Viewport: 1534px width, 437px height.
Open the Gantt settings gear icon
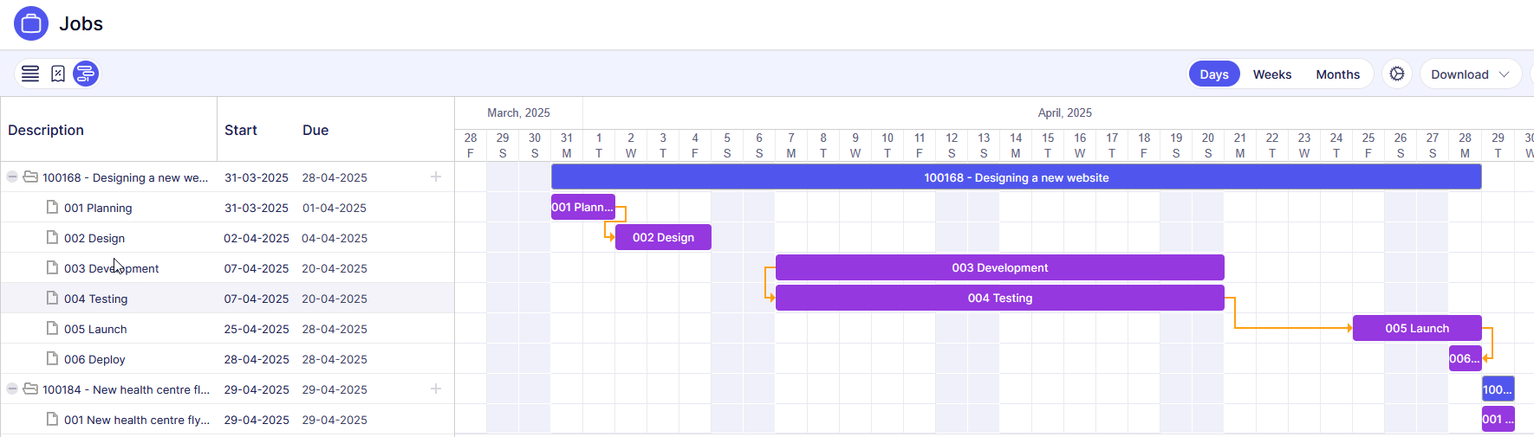pyautogui.click(x=1397, y=74)
